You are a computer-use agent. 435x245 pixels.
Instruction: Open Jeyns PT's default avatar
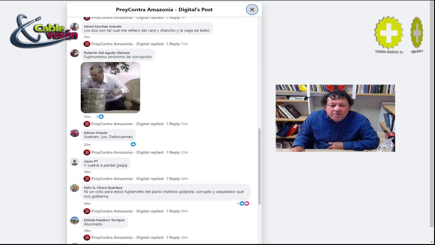coord(75,162)
